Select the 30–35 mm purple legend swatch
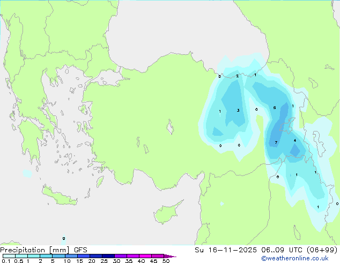Viewport: 340px width, 263px height. point(120,256)
